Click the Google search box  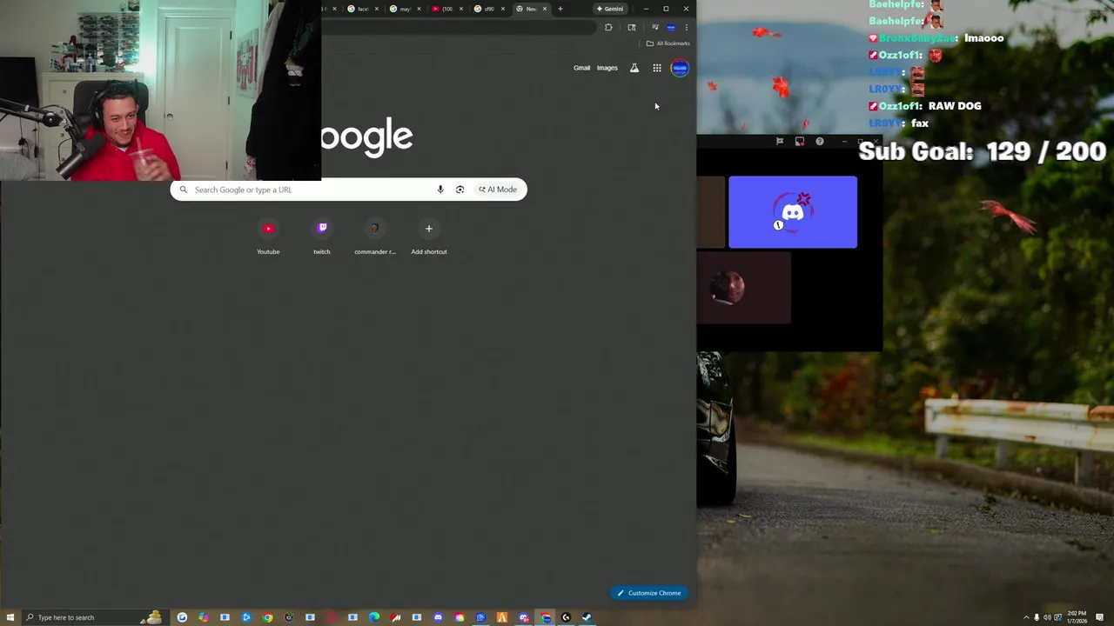348,190
